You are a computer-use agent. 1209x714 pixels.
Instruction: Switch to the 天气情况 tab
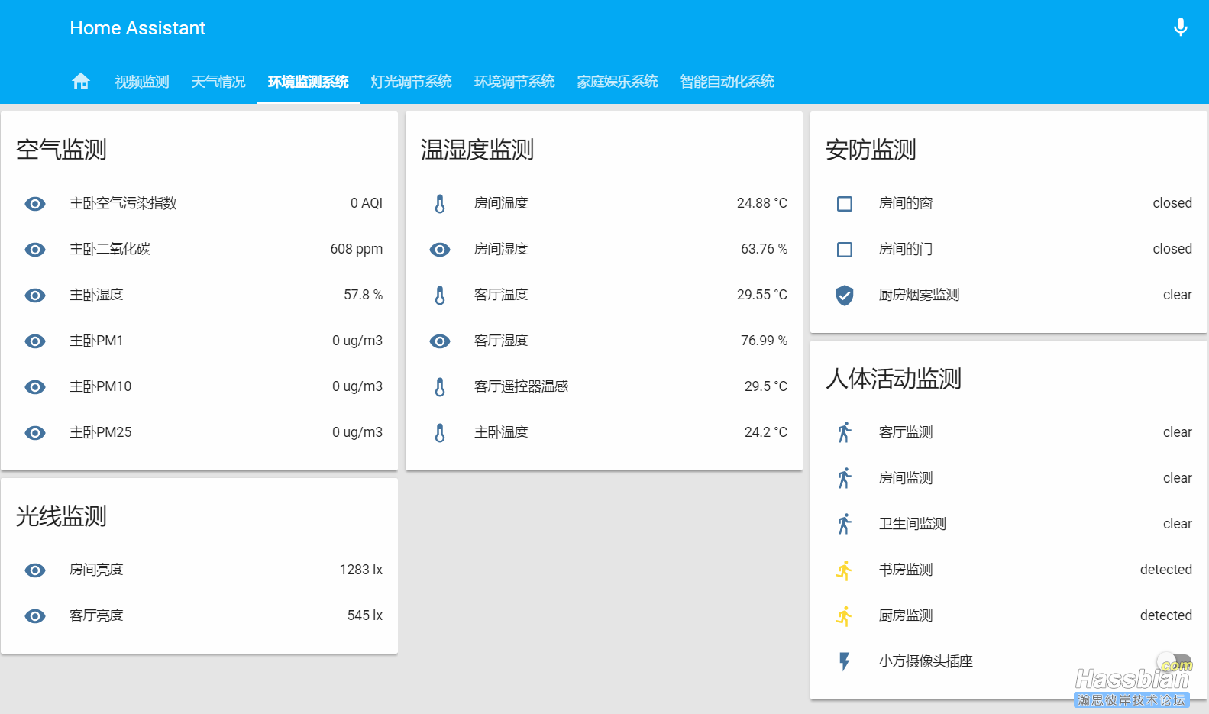click(218, 81)
